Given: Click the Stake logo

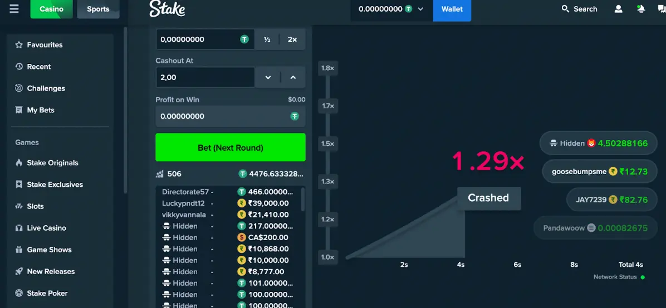Looking at the screenshot, I should 167,9.
